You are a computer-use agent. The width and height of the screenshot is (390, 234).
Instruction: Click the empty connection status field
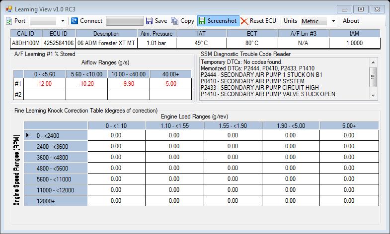pyautogui.click(x=124, y=21)
